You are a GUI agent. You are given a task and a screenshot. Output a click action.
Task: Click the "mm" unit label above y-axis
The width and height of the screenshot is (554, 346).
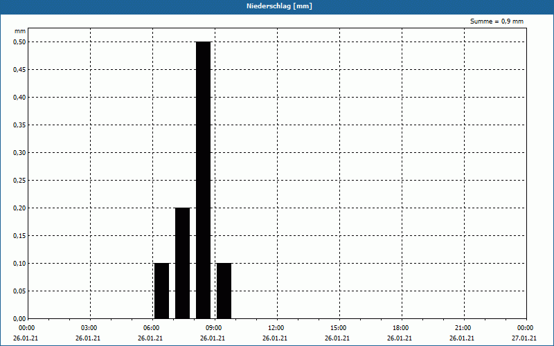point(20,31)
